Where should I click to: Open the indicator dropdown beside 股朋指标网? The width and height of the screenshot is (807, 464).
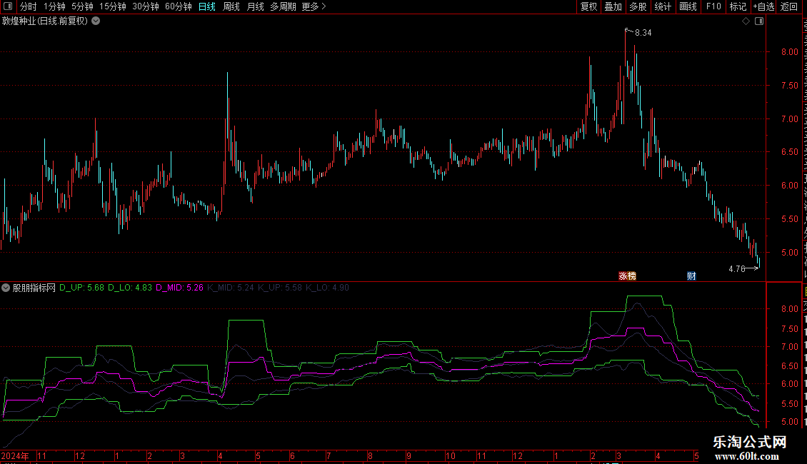[6, 288]
